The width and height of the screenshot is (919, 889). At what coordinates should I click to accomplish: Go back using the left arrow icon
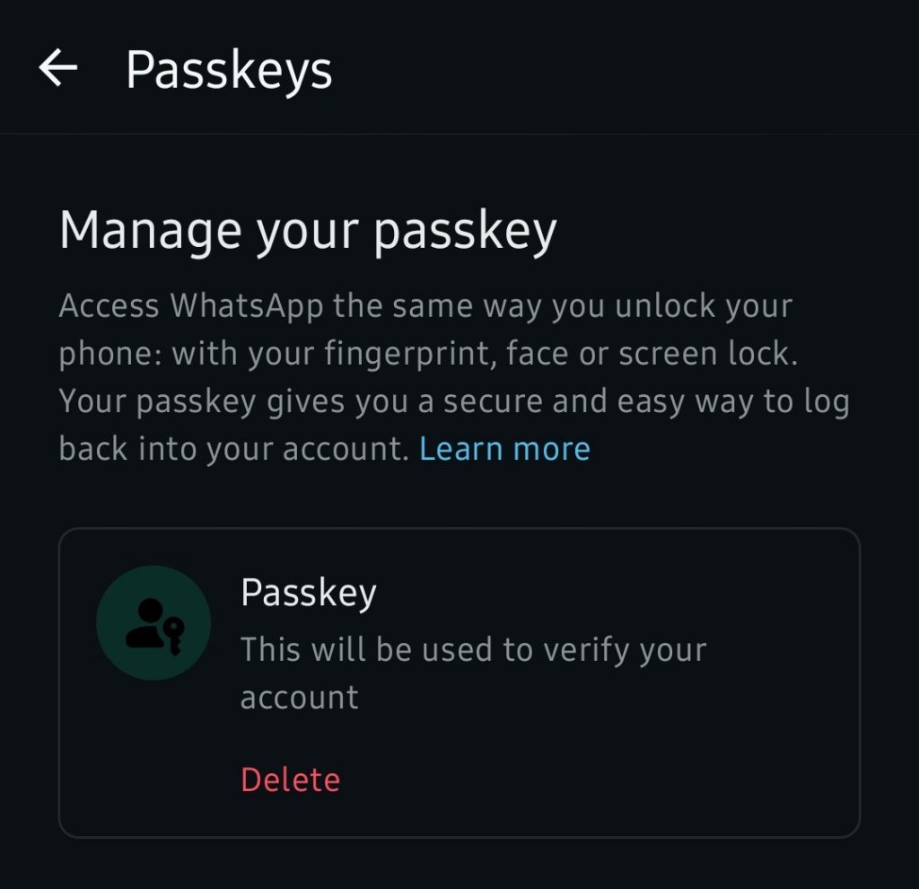[57, 68]
